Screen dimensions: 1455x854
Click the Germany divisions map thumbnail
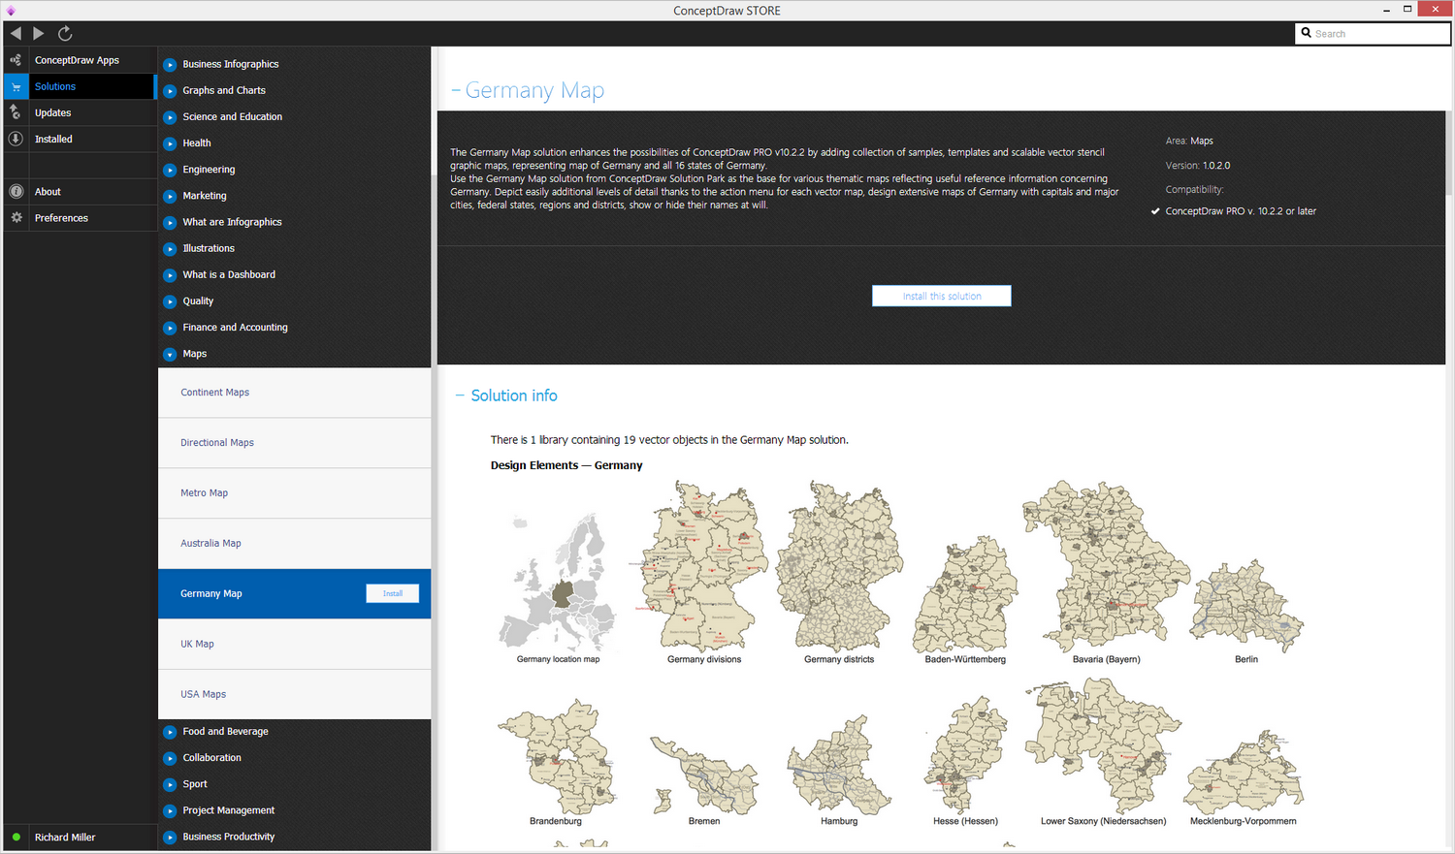pyautogui.click(x=701, y=567)
